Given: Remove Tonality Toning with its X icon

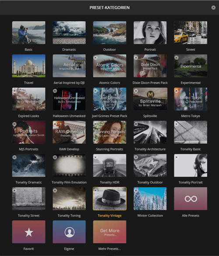Looking at the screenshot, I should pyautogui.click(x=55, y=190).
